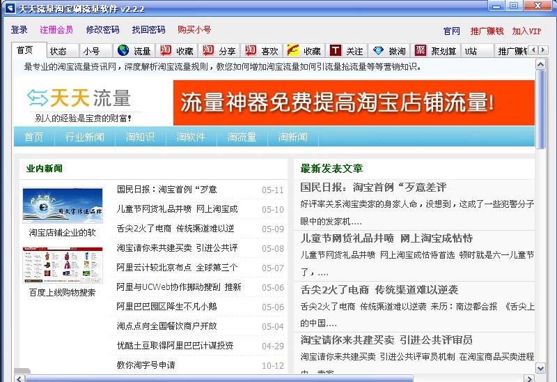The width and height of the screenshot is (557, 382).
Task: Click the red 淘 icon beside 喜欢
Action: pos(251,50)
